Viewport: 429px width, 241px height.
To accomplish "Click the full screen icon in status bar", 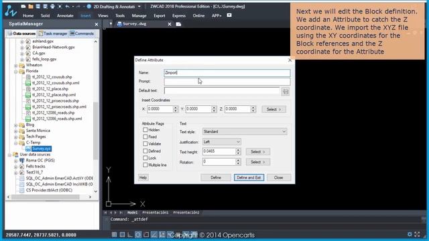I will click(417, 234).
